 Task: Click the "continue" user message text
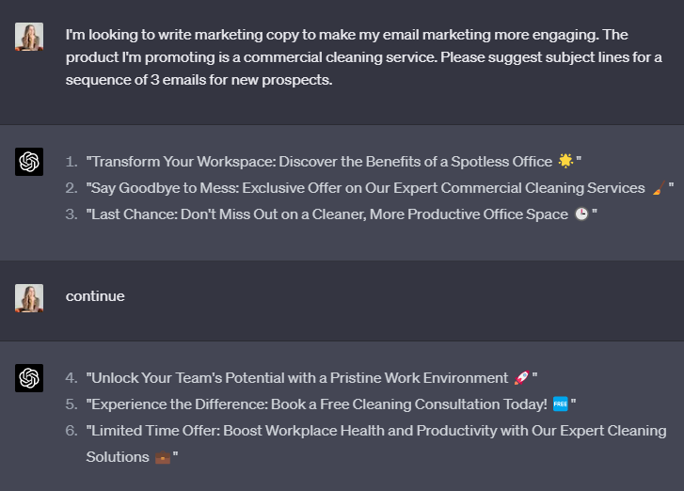(x=95, y=296)
